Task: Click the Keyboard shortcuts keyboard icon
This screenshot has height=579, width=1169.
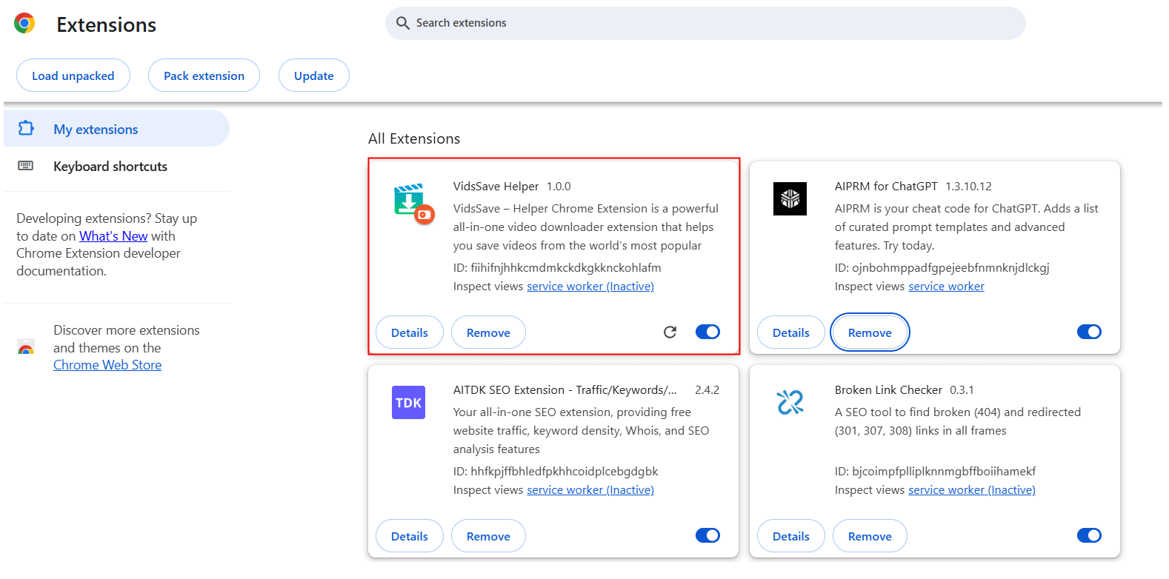Action: coord(26,166)
